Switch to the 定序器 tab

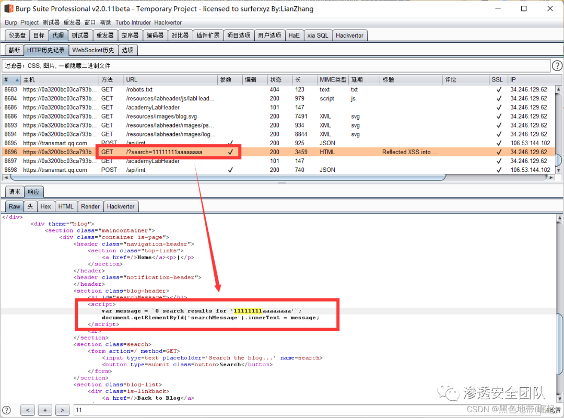(130, 36)
